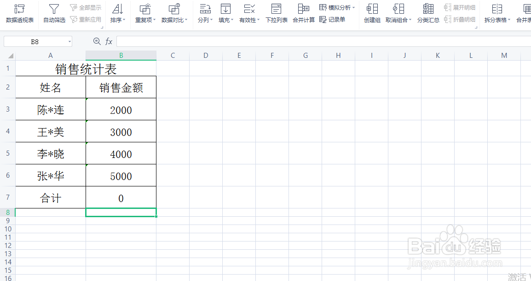Image resolution: width=531 pixels, height=281 pixels.
Task: Select the 销售金额 header cell
Action: (121, 87)
